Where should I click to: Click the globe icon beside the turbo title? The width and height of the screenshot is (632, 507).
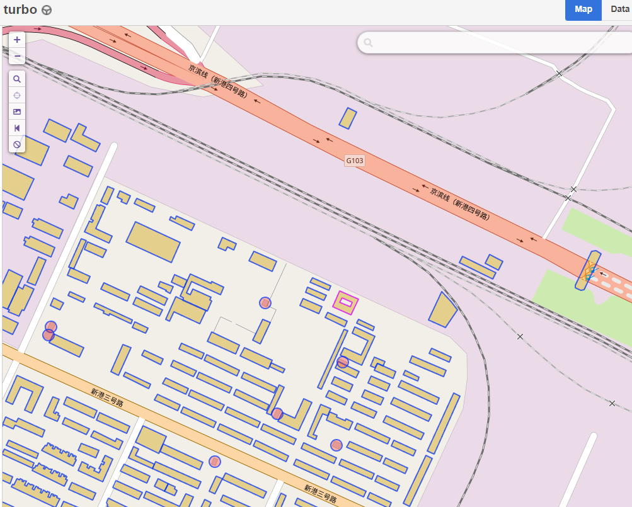[x=45, y=9]
